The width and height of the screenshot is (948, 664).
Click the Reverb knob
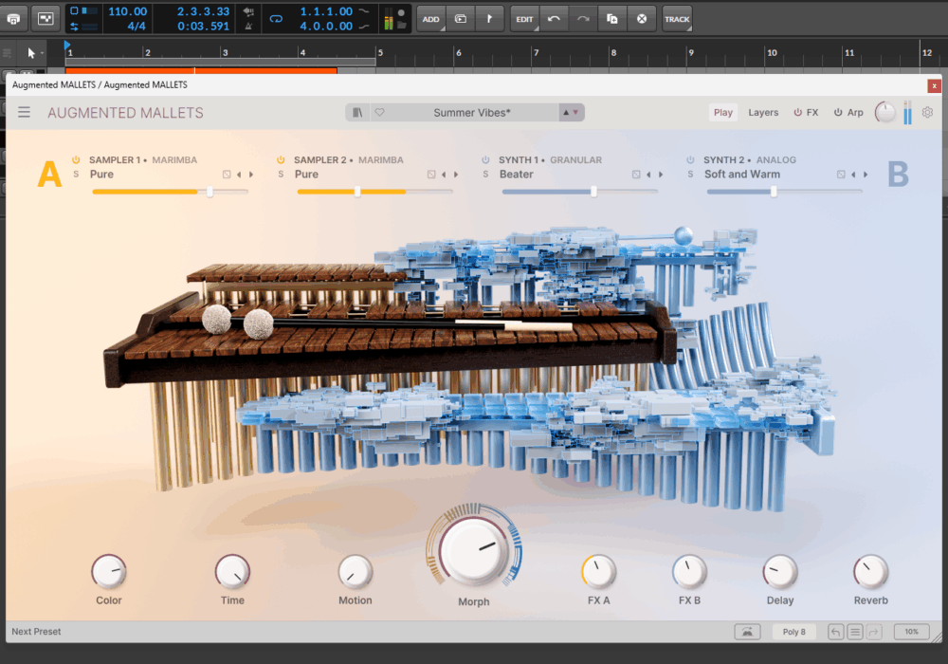pyautogui.click(x=870, y=571)
